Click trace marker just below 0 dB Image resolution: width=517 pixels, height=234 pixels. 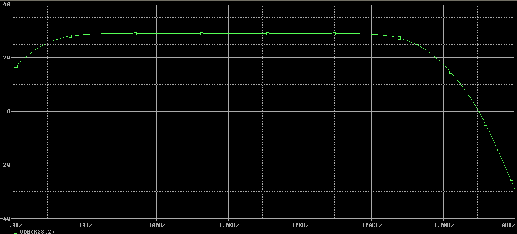click(x=485, y=124)
